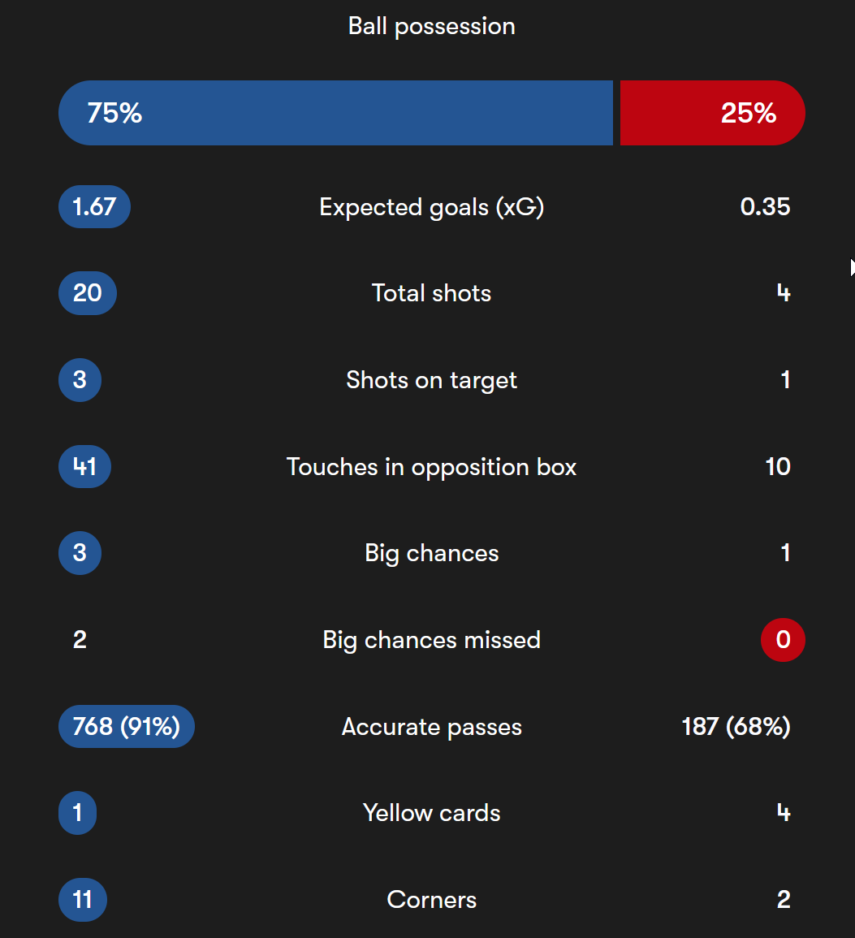Select the Corners label
The width and height of the screenshot is (855, 938).
pyautogui.click(x=432, y=900)
